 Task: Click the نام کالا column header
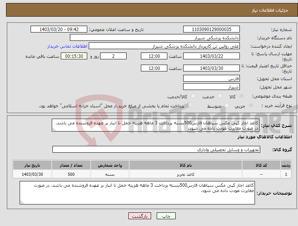[185, 165]
